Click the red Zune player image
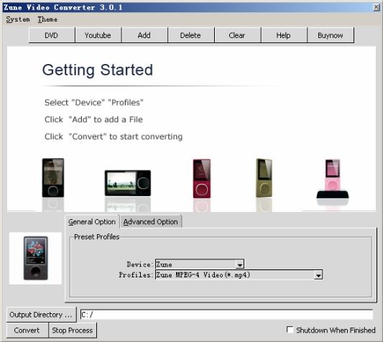 click(202, 178)
